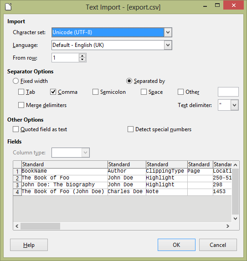Select the Author column's Standard header
Viewport: 247px width, 261px height.
127,164
